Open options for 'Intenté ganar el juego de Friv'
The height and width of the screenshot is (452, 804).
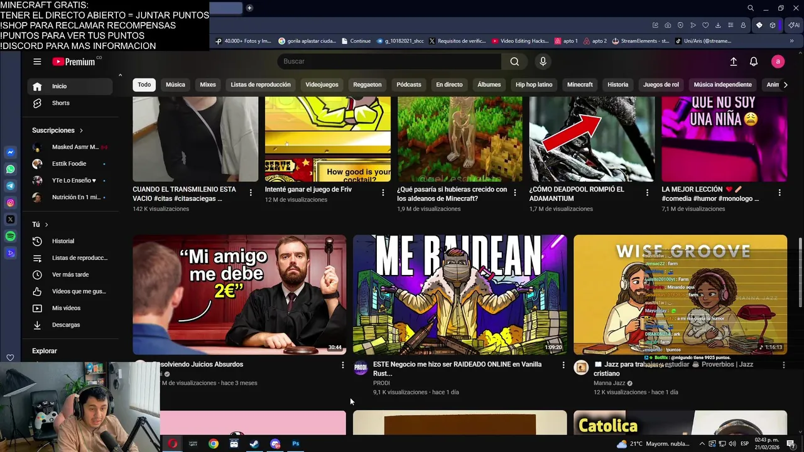pos(383,193)
